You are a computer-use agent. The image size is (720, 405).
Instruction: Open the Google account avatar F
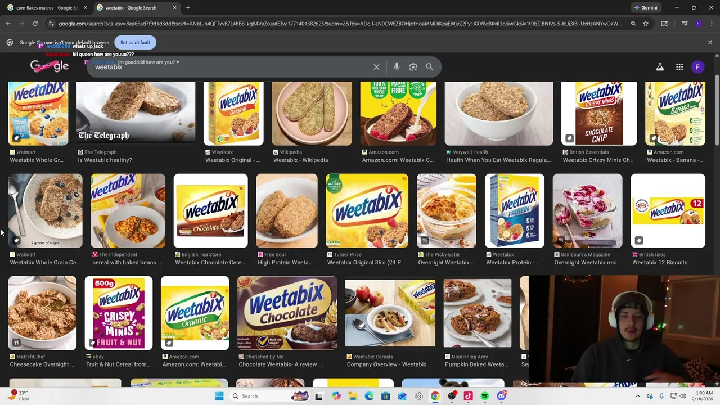[697, 67]
